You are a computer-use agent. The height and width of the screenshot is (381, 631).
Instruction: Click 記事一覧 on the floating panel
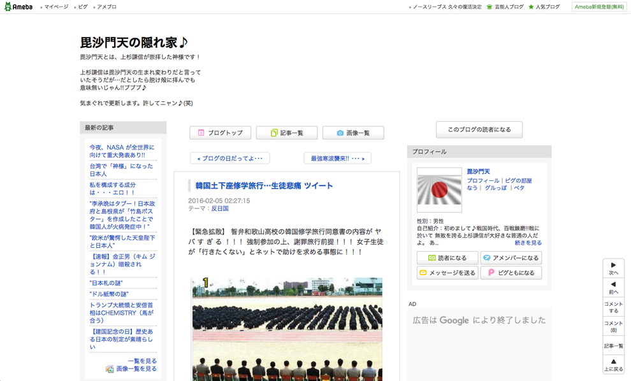pos(613,346)
